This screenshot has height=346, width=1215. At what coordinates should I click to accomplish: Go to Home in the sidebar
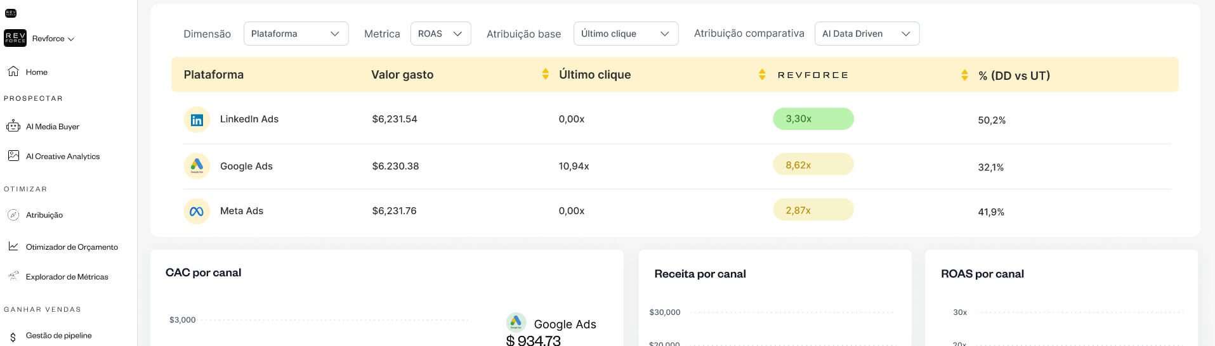tap(37, 72)
